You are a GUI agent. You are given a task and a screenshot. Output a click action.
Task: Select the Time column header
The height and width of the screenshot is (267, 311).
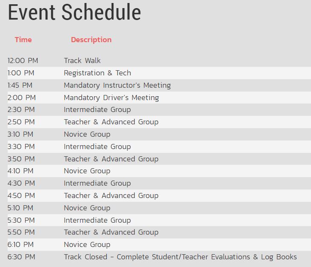point(23,40)
